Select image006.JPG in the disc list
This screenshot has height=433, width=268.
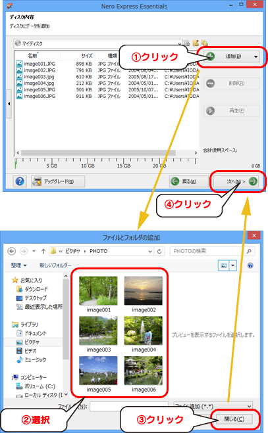coord(36,96)
